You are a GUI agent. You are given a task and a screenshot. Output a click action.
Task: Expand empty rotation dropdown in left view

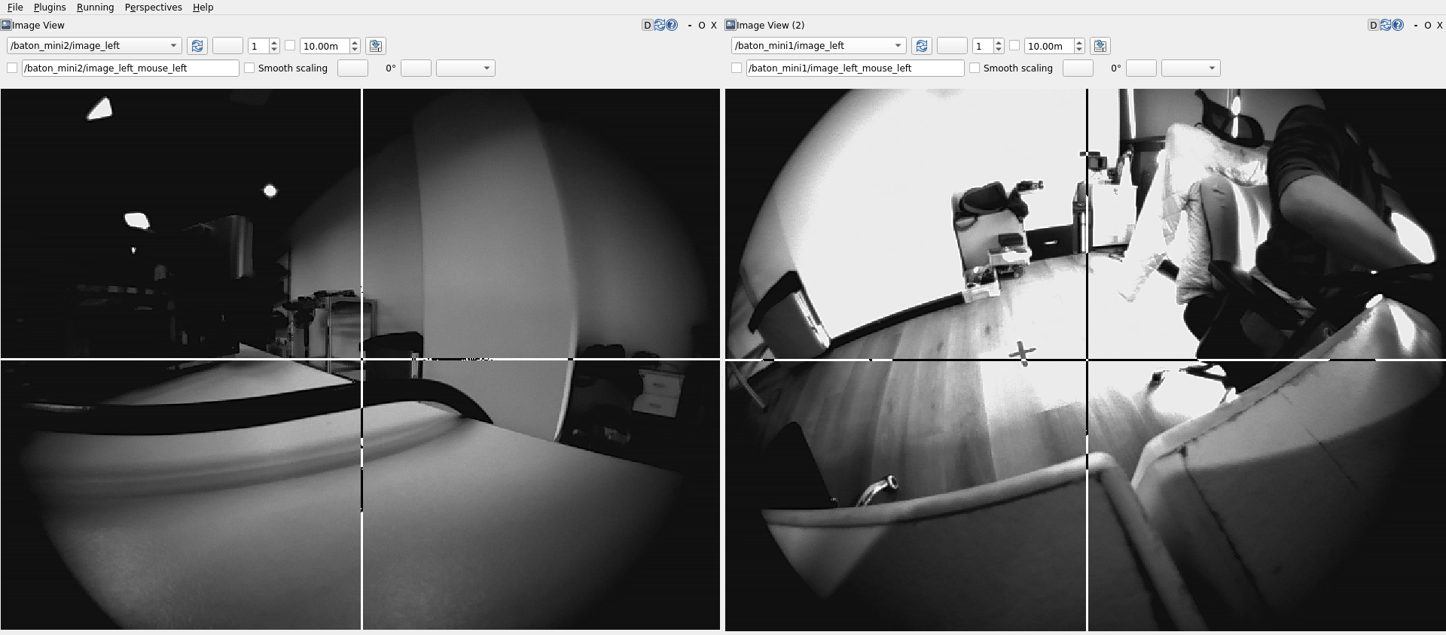click(x=465, y=68)
